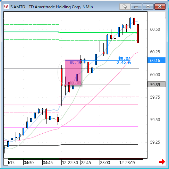Click the red candlestick app icon in title bar
Screen dimensions: 169x169
point(6,7)
